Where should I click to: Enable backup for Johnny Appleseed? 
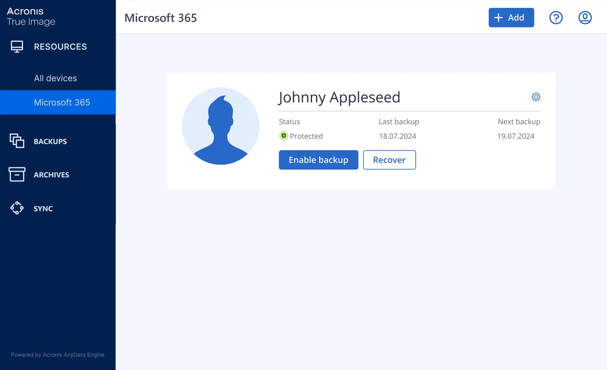(318, 160)
